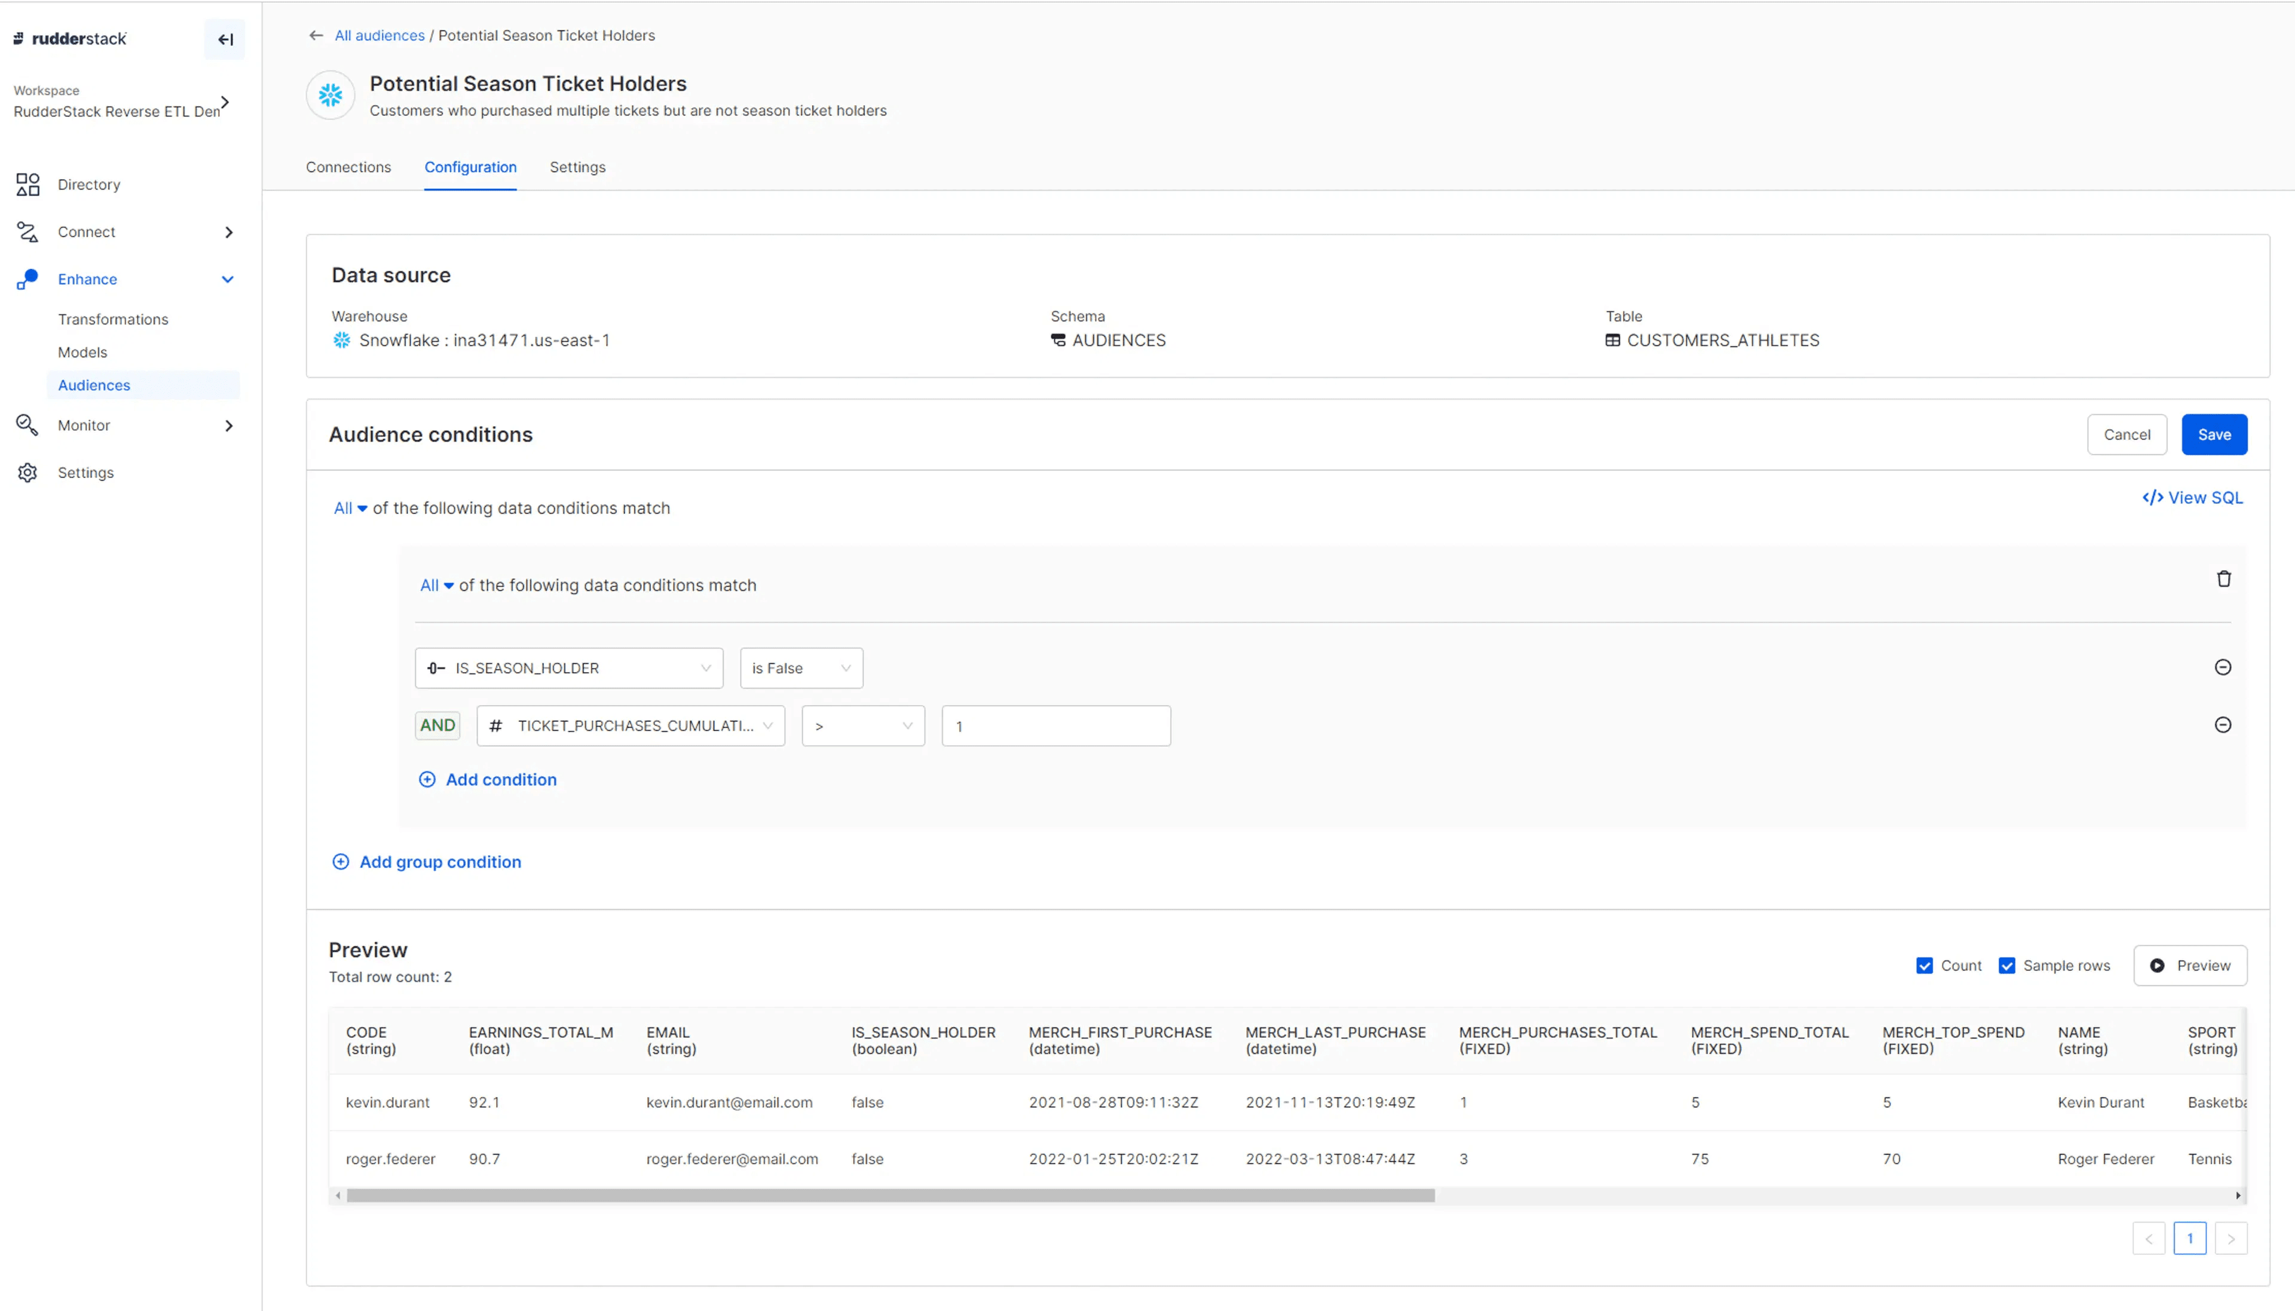2295x1311 pixels.
Task: Select the Connect icon in sidebar
Action: pyautogui.click(x=27, y=231)
